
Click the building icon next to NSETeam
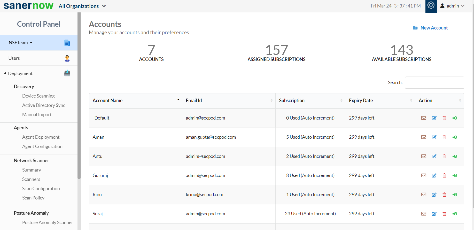[x=67, y=43]
